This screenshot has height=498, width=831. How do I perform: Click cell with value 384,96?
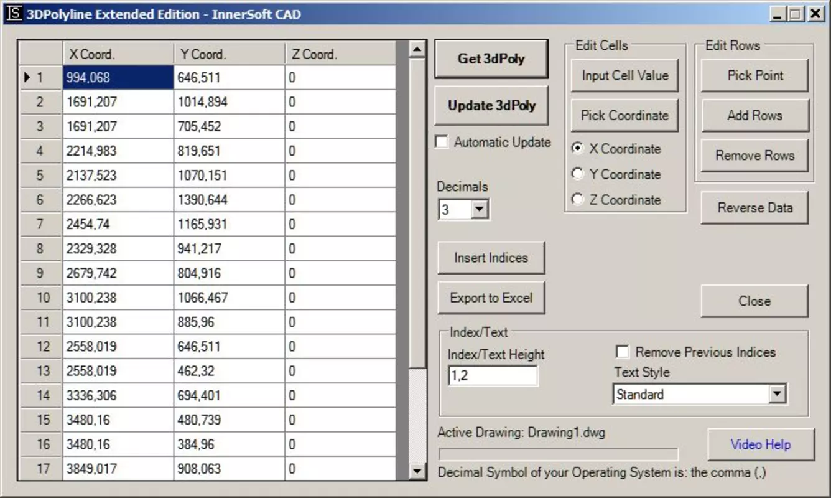point(229,444)
